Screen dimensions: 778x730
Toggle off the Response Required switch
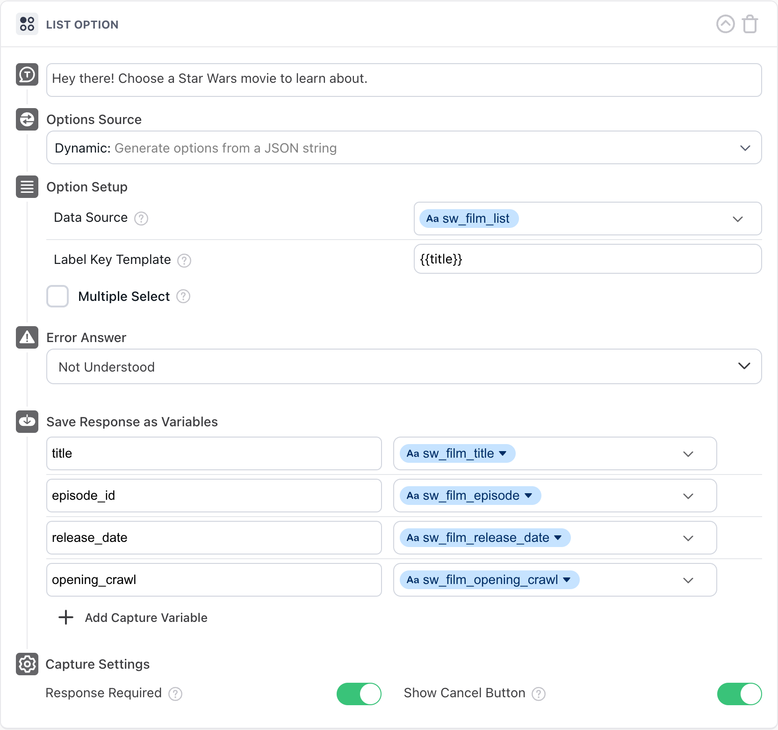359,693
